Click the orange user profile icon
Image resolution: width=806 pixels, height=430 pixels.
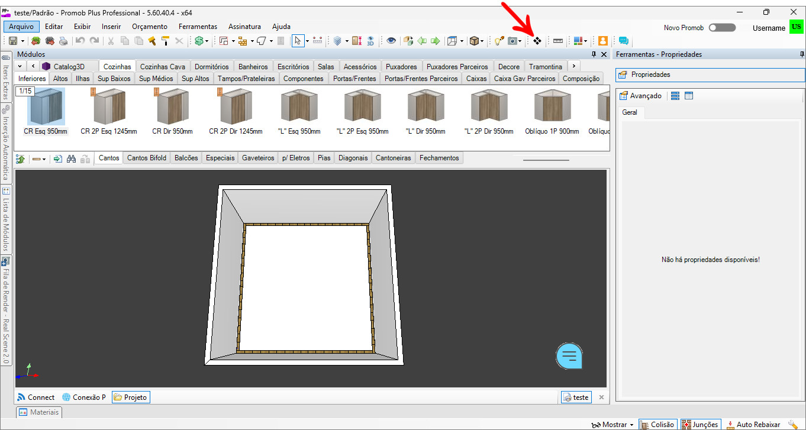[602, 41]
